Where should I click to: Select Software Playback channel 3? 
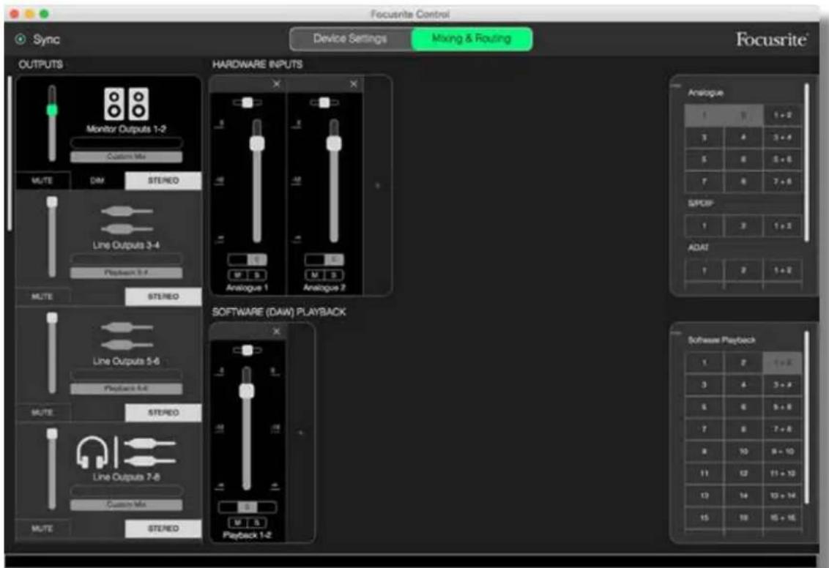(x=704, y=385)
